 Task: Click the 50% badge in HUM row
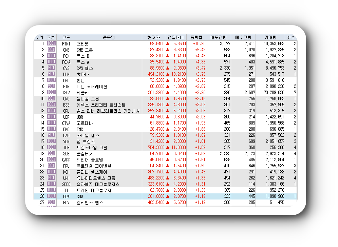[51, 74]
